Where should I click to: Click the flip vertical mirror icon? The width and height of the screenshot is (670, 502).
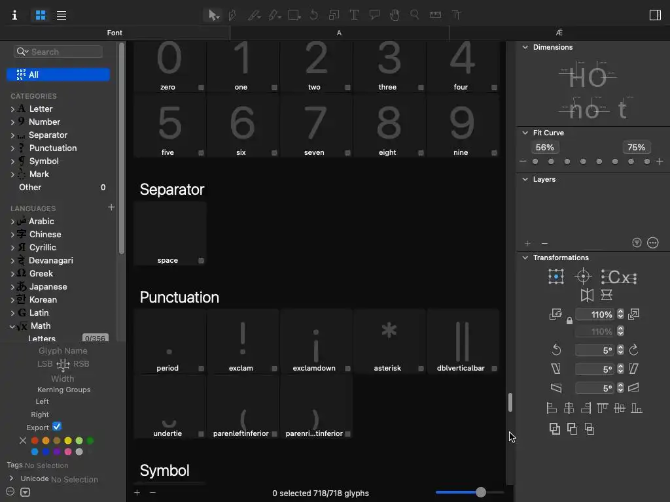pos(607,295)
